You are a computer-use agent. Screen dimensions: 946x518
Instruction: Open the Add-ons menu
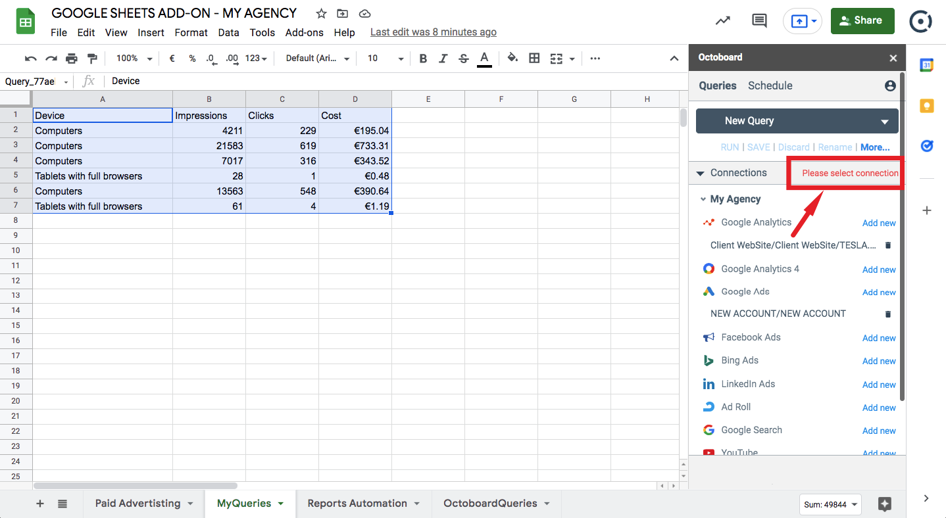(x=305, y=32)
